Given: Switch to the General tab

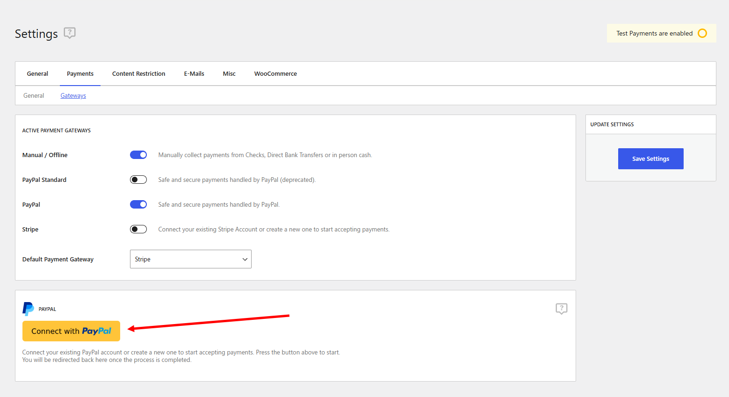Looking at the screenshot, I should tap(37, 73).
